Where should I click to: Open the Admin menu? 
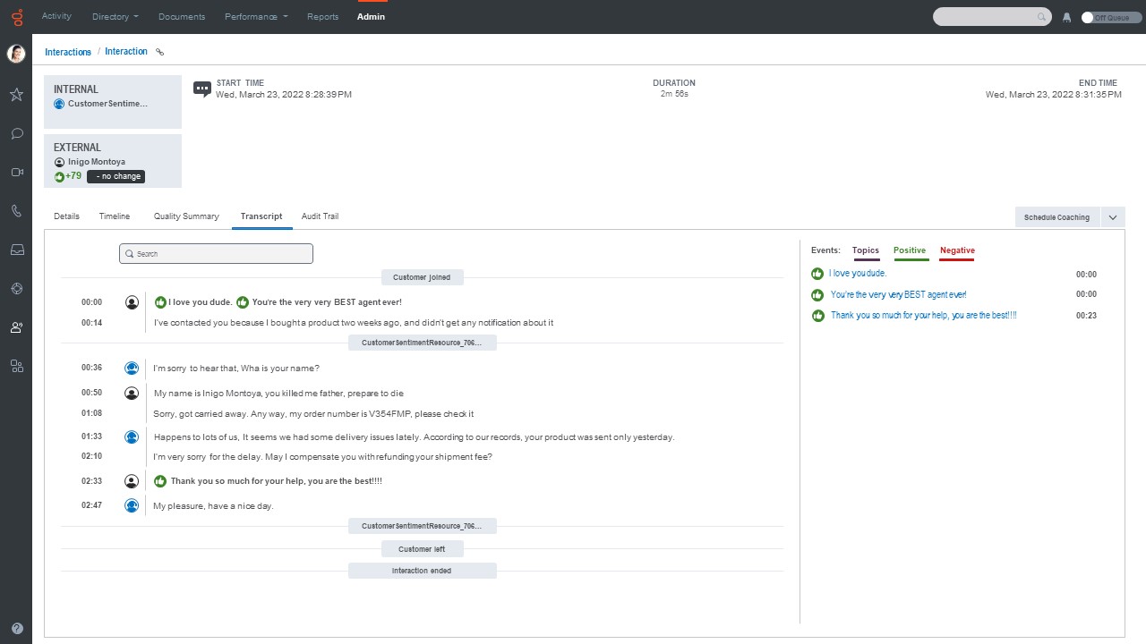tap(371, 17)
